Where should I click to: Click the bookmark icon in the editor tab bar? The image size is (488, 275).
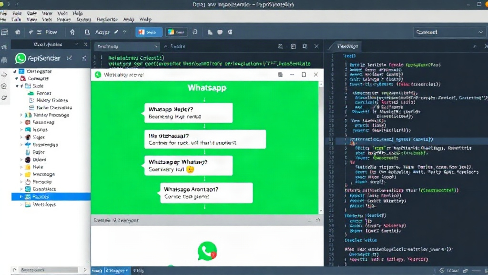pos(305,46)
